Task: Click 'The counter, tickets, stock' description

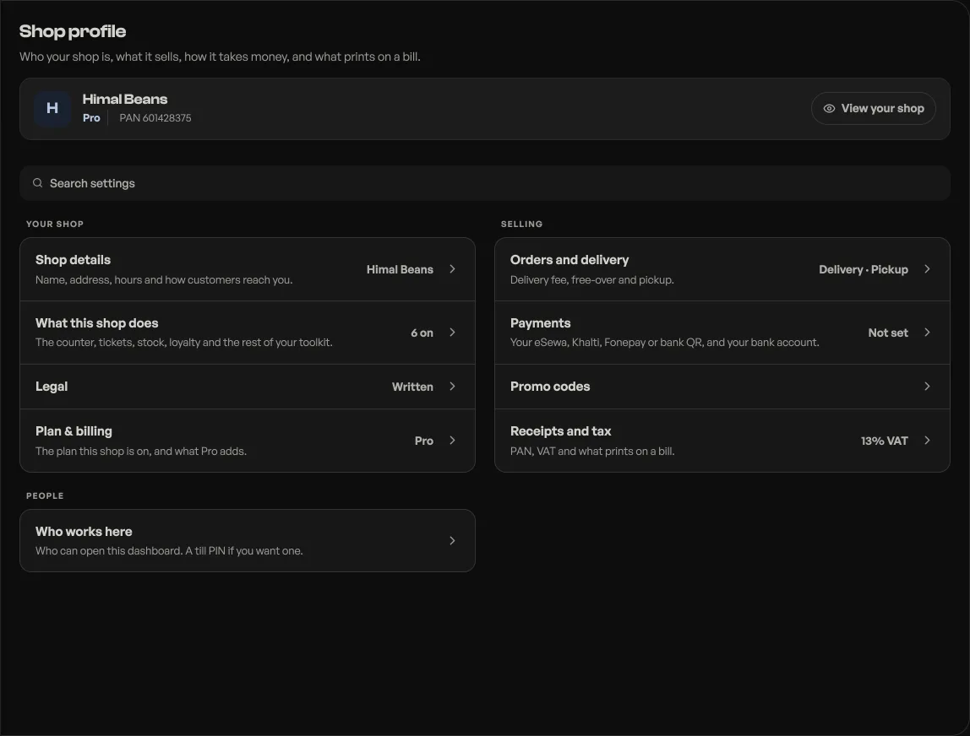Action: 183,343
